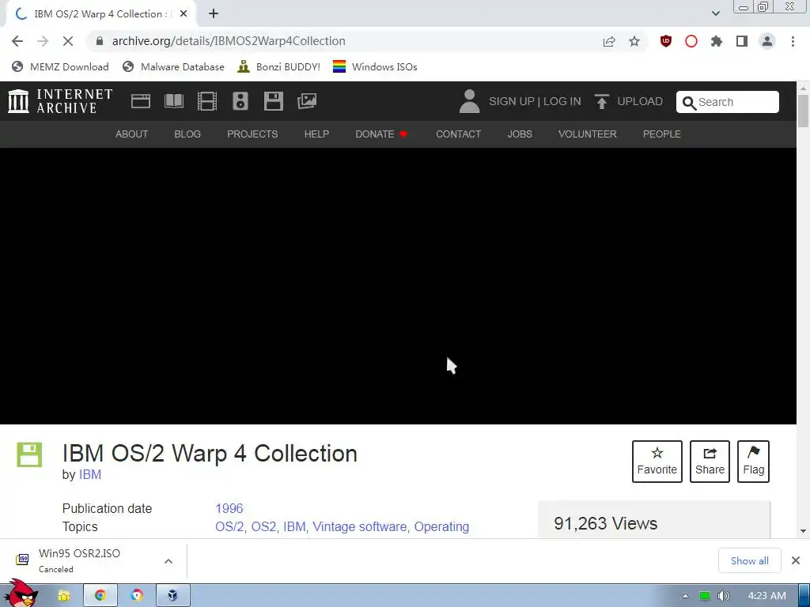Open the VOLUNTEER menu item
Image resolution: width=810 pixels, height=607 pixels.
click(588, 134)
